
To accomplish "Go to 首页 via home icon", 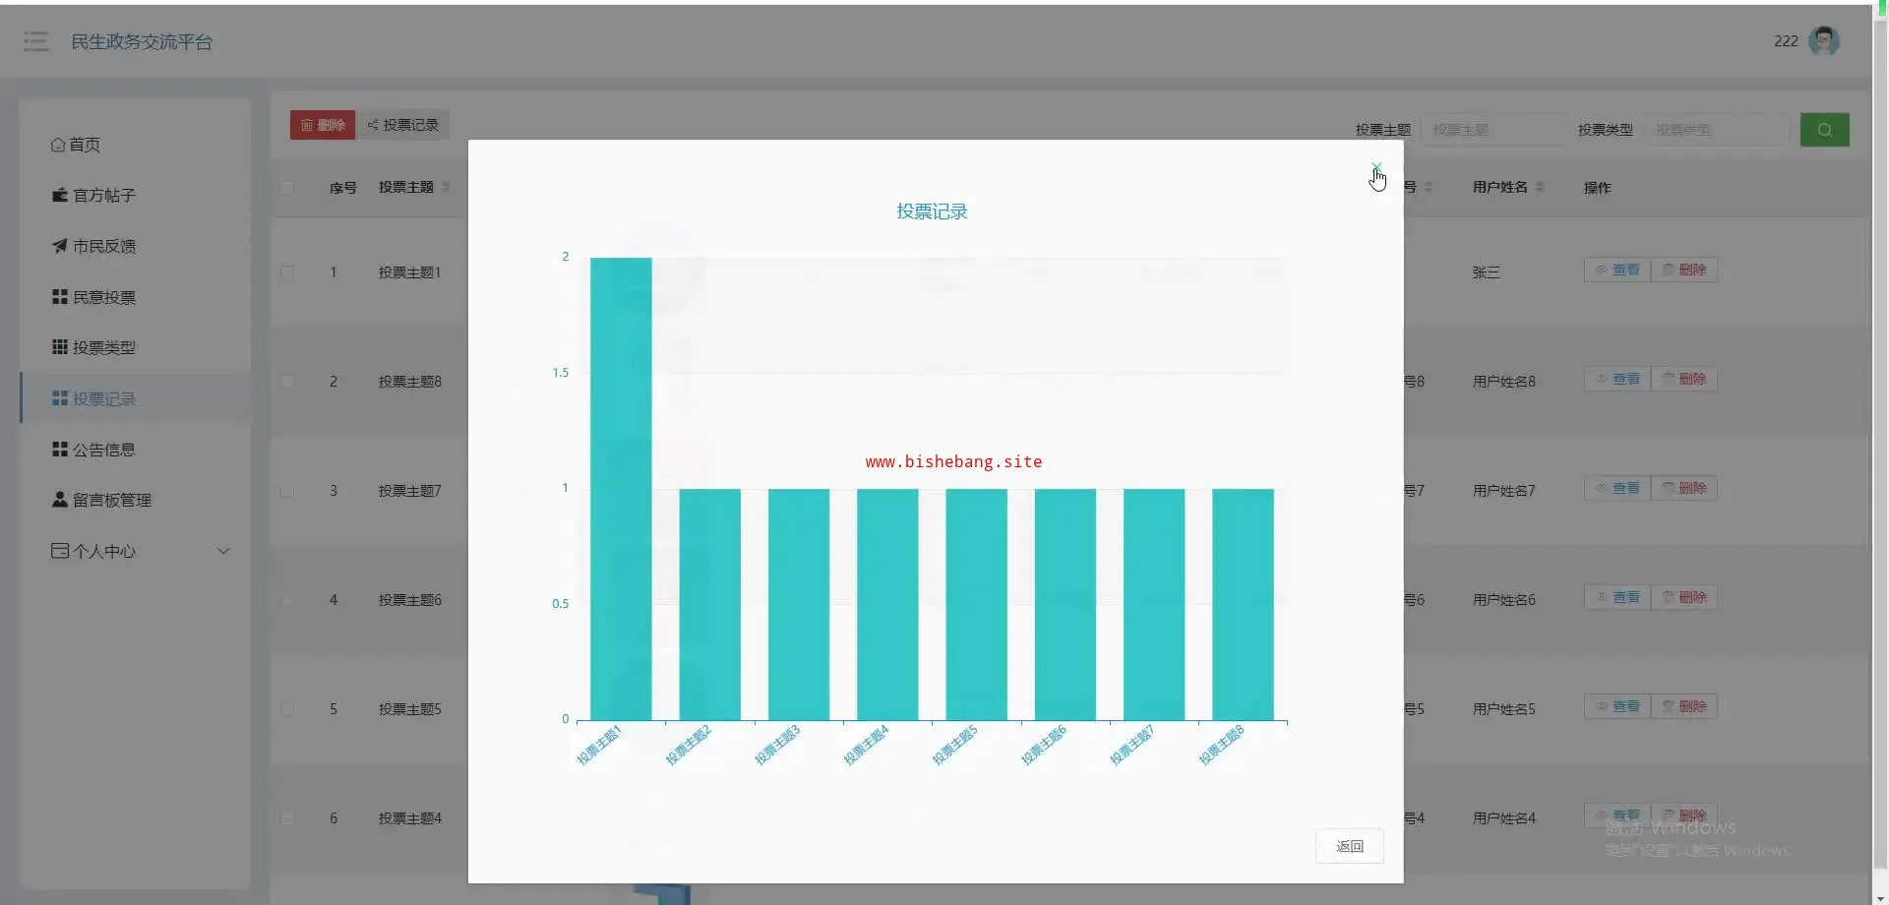I will coord(75,145).
